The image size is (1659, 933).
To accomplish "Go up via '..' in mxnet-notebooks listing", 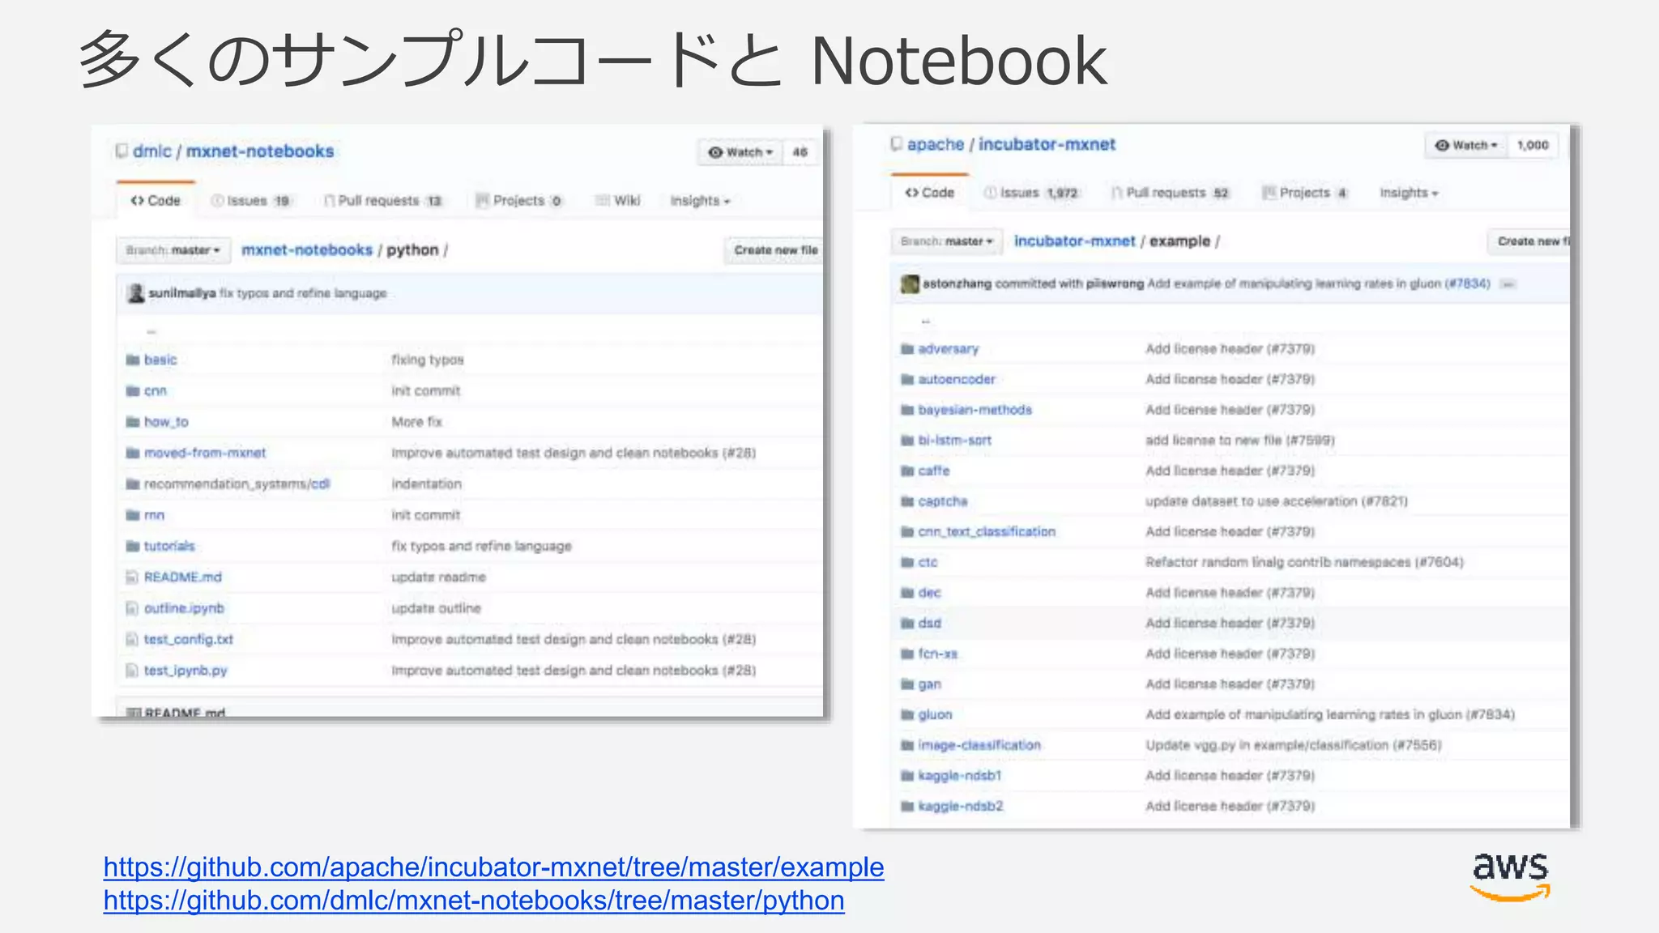I will [x=151, y=330].
